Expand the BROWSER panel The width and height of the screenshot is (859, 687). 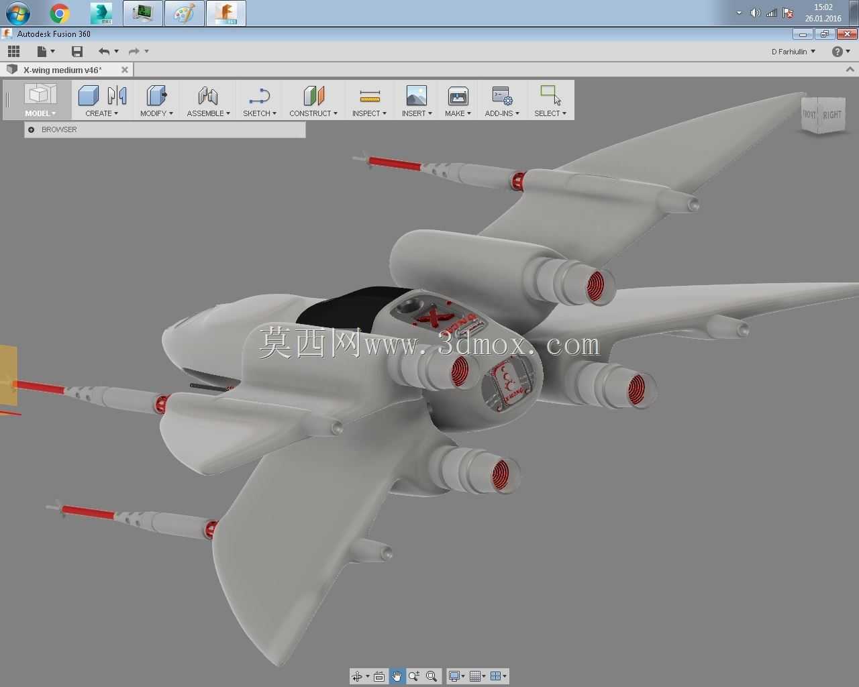32,129
